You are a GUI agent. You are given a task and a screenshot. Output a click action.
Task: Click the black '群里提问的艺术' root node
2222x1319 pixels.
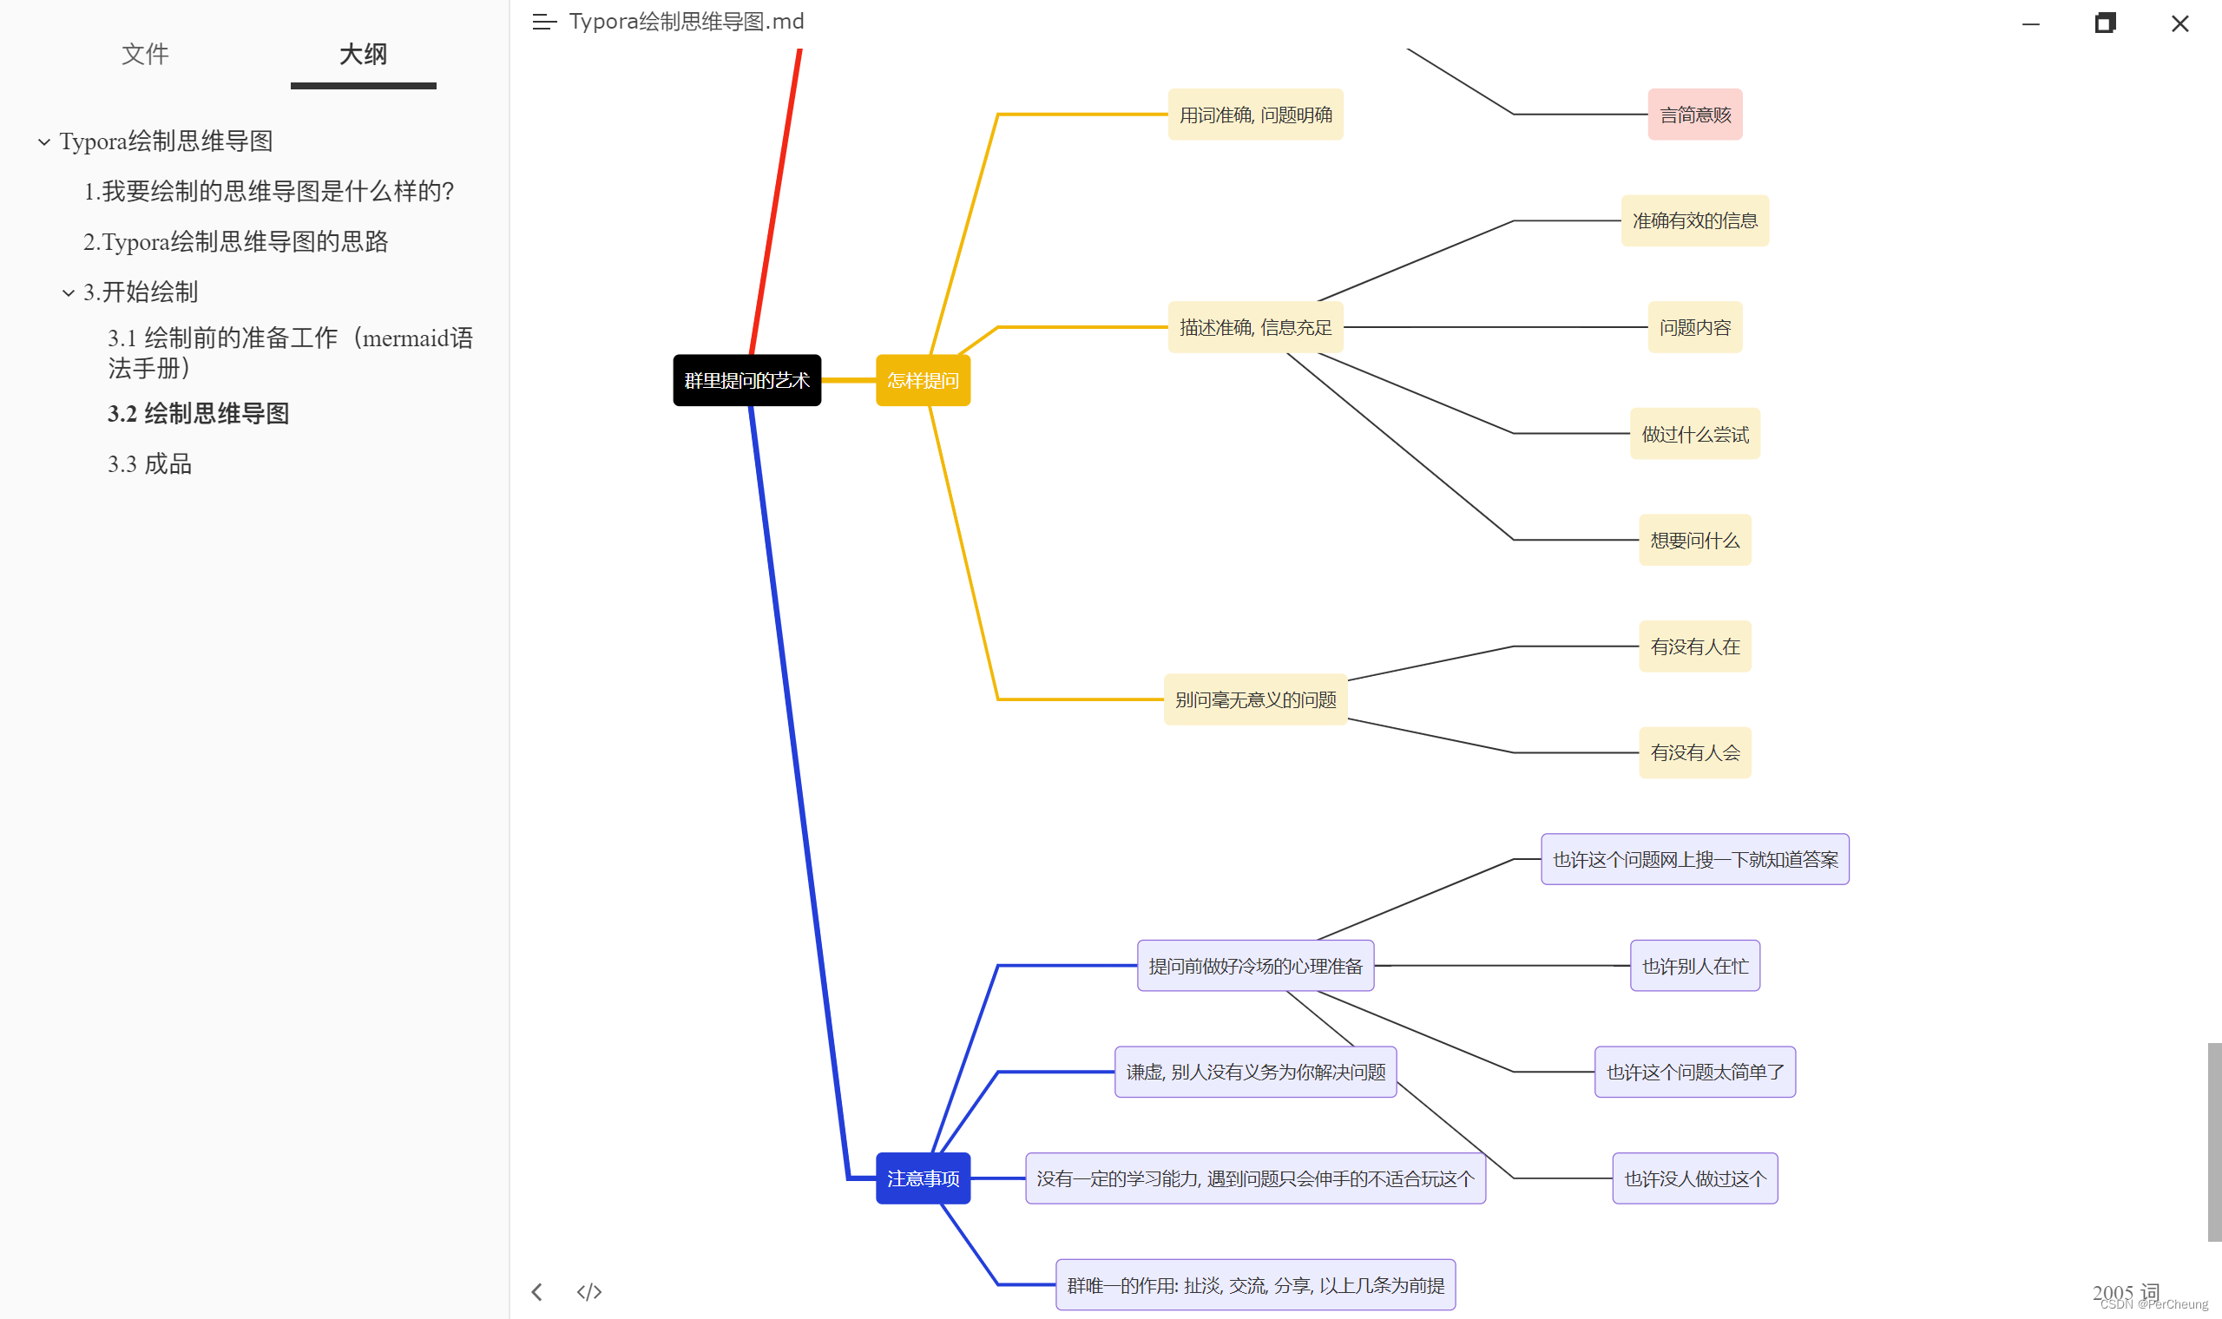[x=746, y=380]
